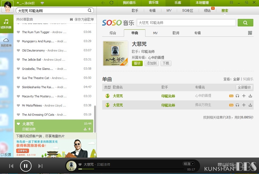Pause the currently playing song
259x174 pixels.
(26, 166)
